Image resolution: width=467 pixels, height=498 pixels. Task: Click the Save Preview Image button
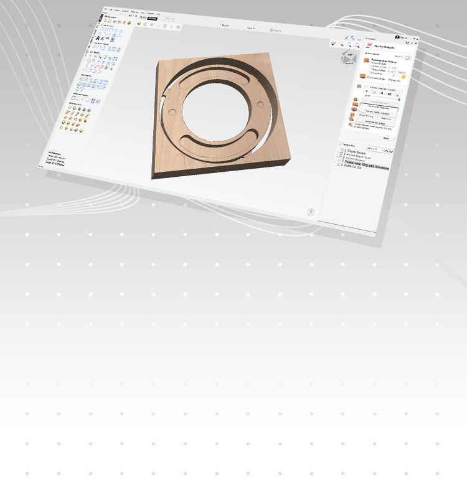[x=386, y=118]
